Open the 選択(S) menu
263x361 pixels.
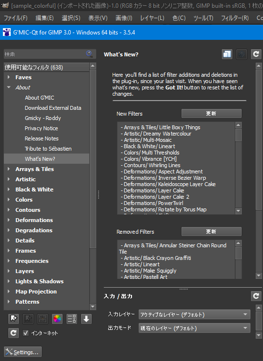pos(71,18)
